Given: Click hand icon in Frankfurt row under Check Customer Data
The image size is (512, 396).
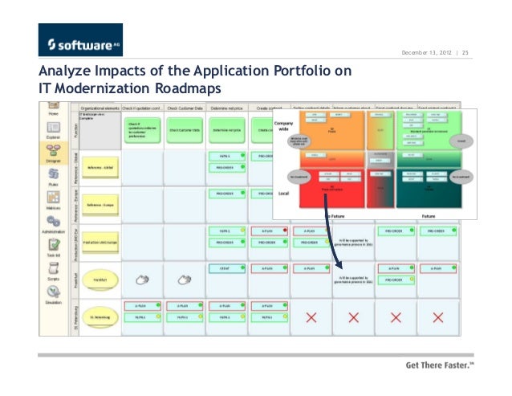Looking at the screenshot, I should pyautogui.click(x=185, y=280).
